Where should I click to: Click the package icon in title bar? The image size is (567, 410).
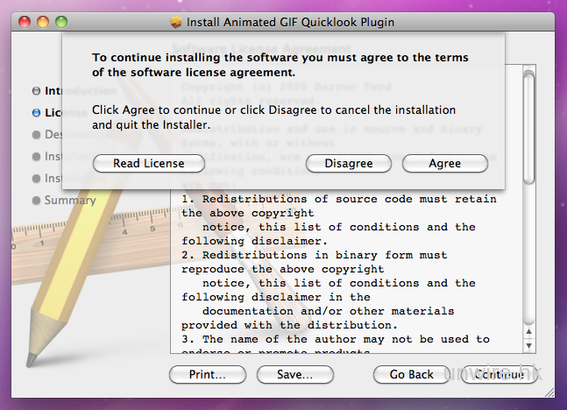pos(177,21)
